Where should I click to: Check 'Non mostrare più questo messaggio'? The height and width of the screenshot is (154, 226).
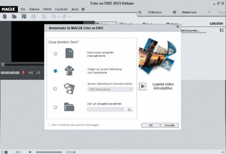tap(49, 125)
